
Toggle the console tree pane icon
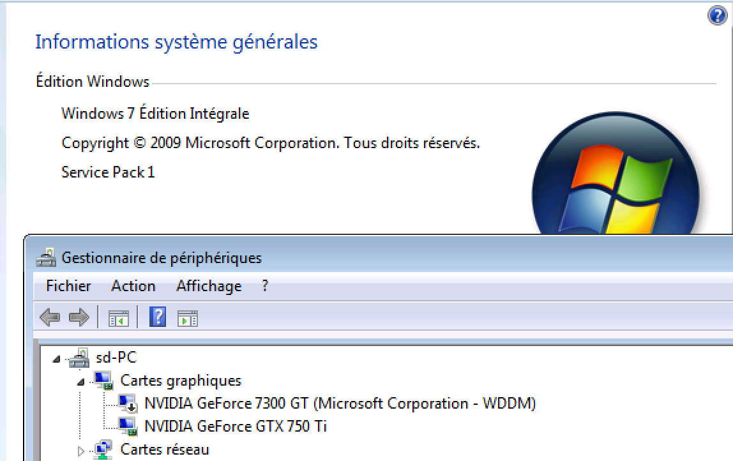tap(118, 319)
